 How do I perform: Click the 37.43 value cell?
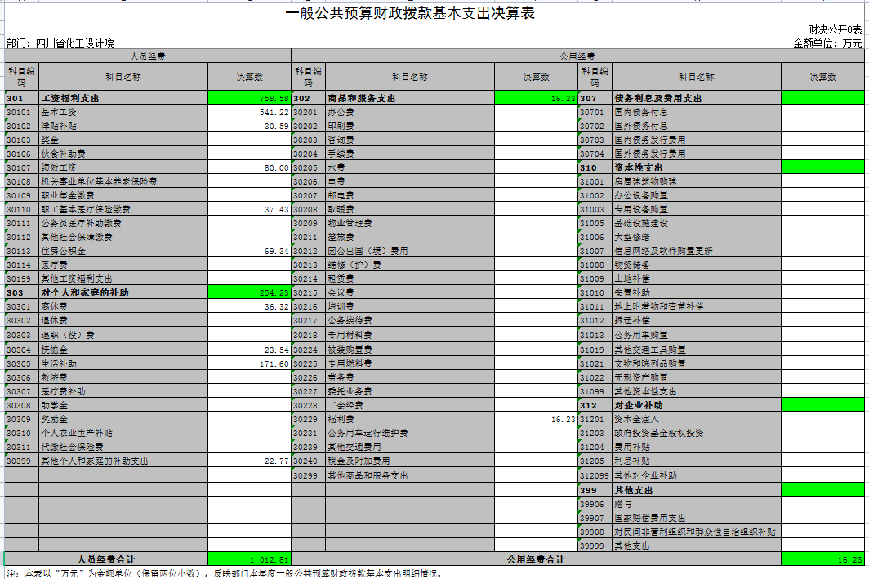pos(249,209)
